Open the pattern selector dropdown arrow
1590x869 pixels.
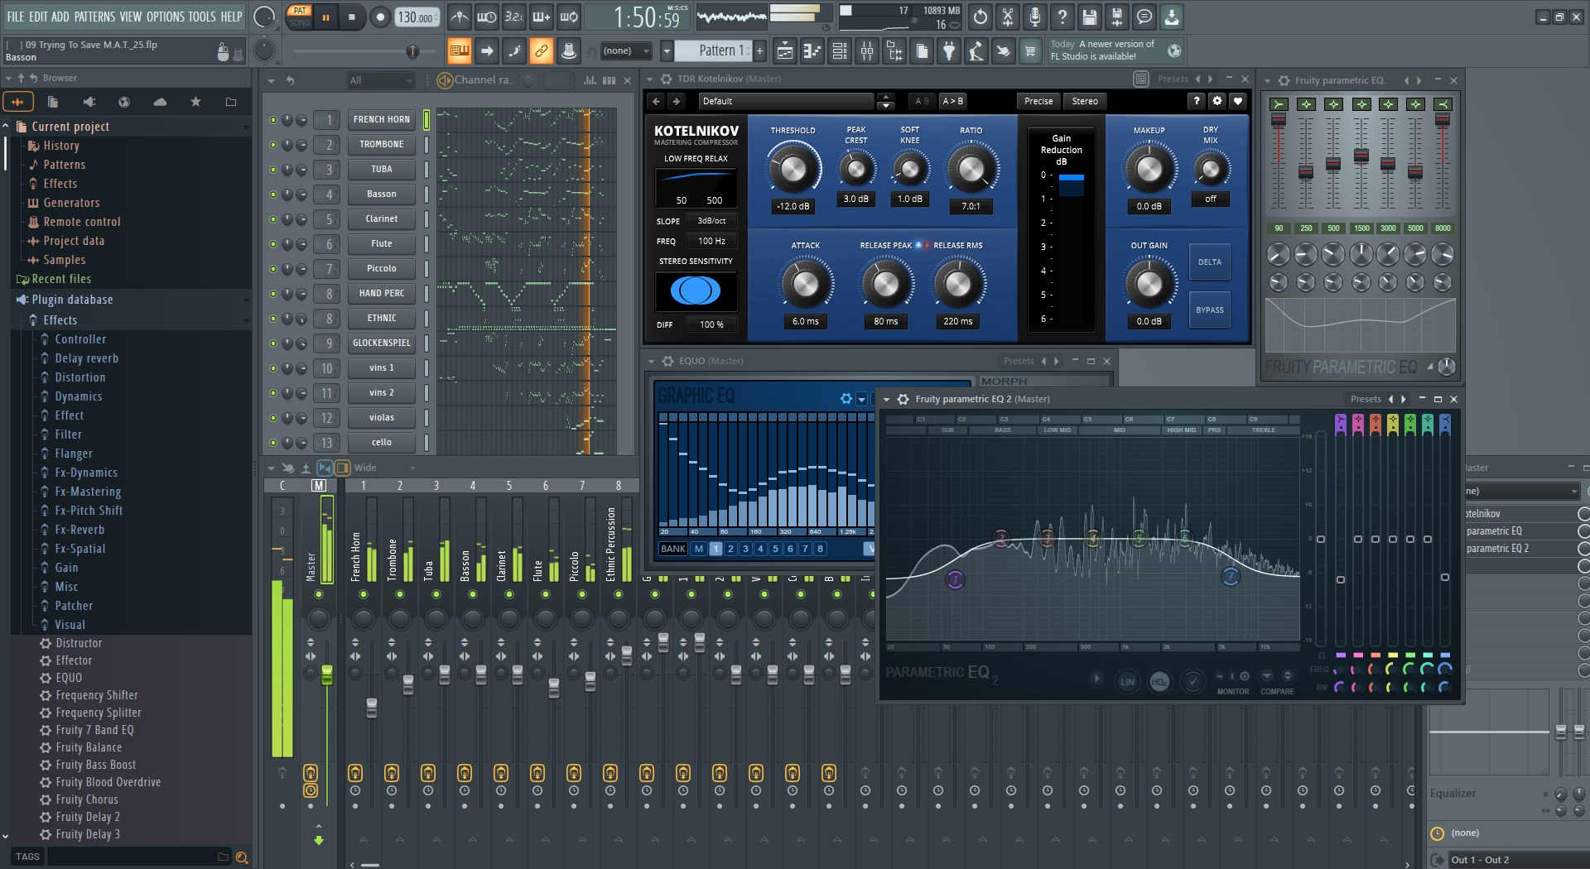click(667, 51)
